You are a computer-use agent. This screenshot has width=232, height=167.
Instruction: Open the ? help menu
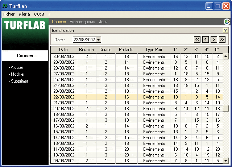point(49,14)
